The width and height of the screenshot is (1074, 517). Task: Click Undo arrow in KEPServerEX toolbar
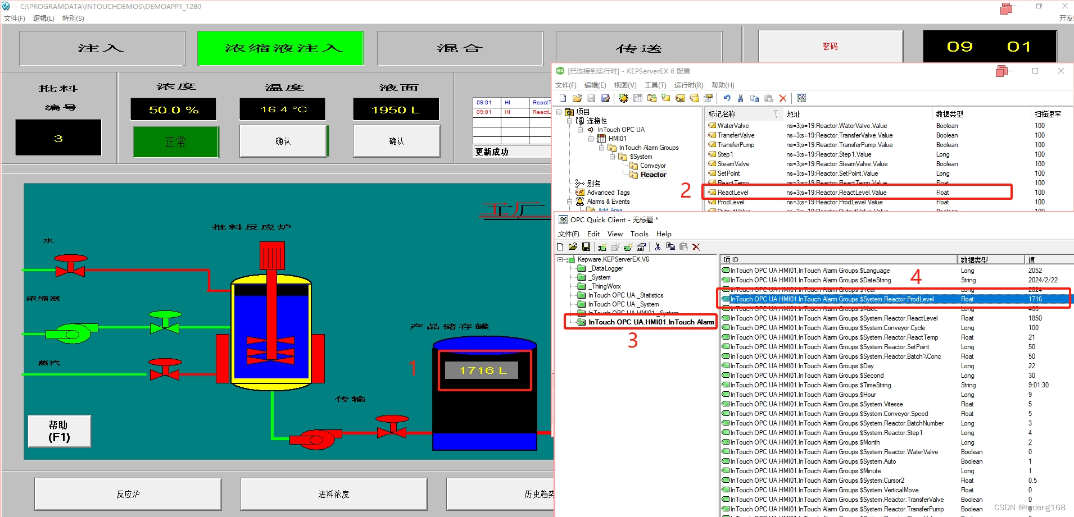point(727,98)
